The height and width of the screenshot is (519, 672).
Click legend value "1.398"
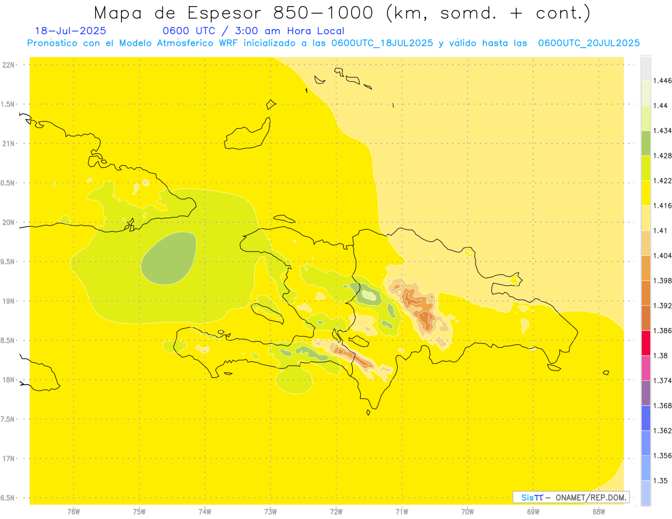coord(664,280)
